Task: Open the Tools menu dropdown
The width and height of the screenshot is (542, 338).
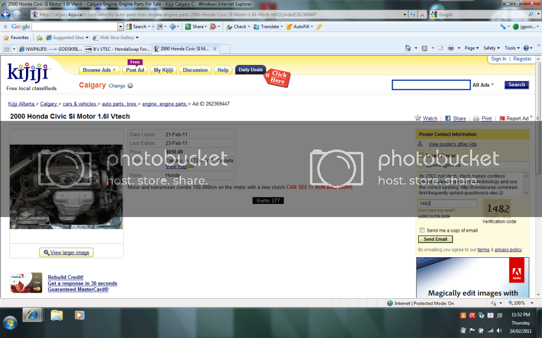Action: pos(512,48)
